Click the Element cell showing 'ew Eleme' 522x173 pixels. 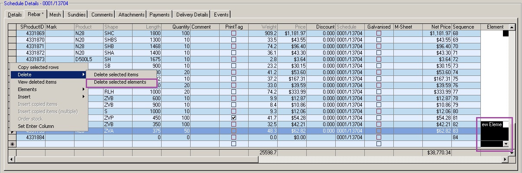(x=492, y=124)
